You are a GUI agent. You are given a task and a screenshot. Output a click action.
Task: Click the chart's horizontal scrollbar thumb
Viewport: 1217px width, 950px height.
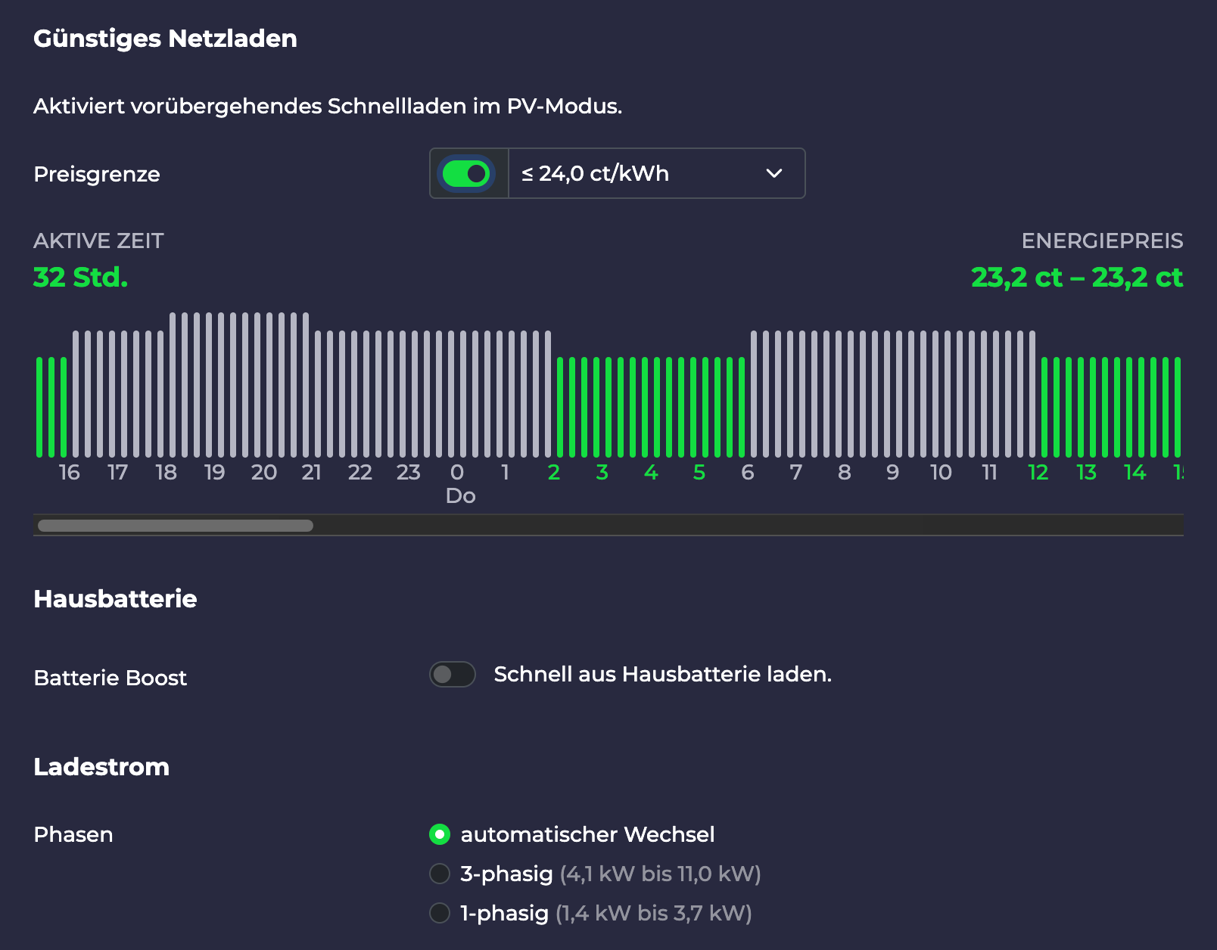[x=176, y=526]
